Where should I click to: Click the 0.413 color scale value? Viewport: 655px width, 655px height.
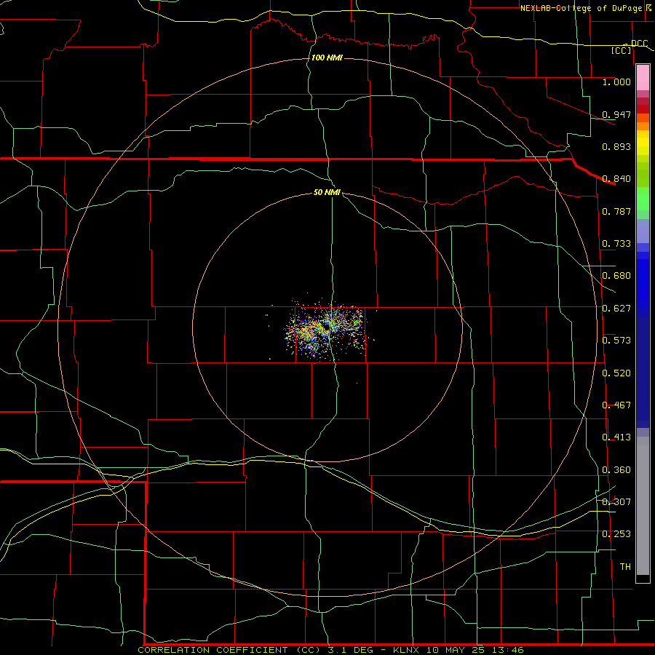616,437
